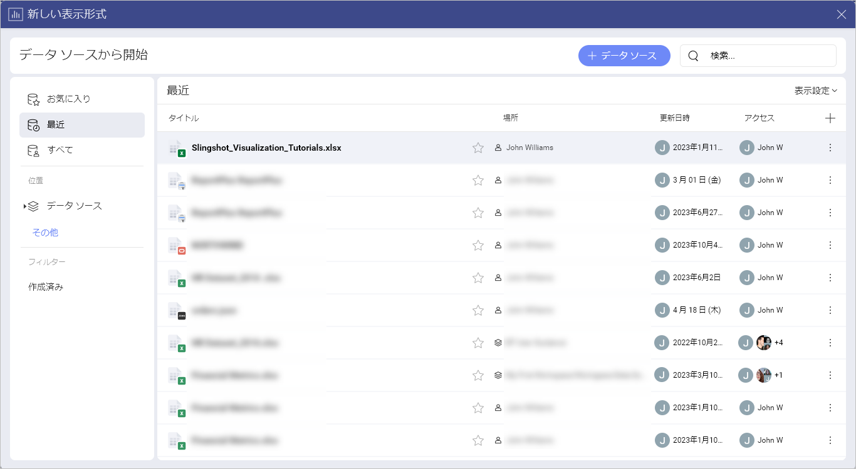This screenshot has width=856, height=469.
Task: Click the +4 additional users badge
Action: click(x=779, y=343)
